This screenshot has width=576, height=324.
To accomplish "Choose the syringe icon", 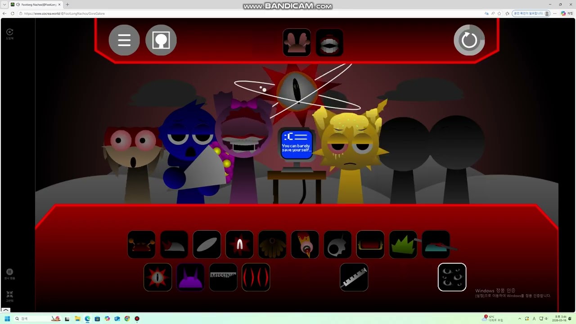I will pyautogui.click(x=354, y=277).
